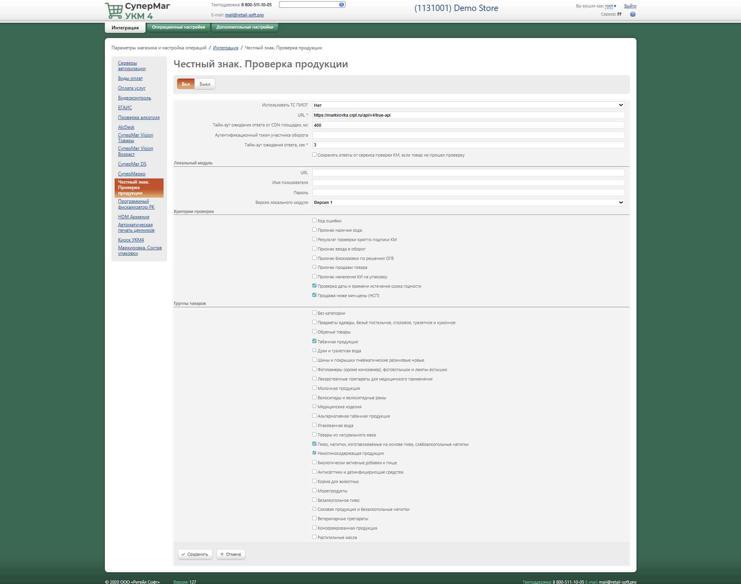Focus the Аутентификационный токен input field
This screenshot has width=741, height=584.
tap(468, 135)
